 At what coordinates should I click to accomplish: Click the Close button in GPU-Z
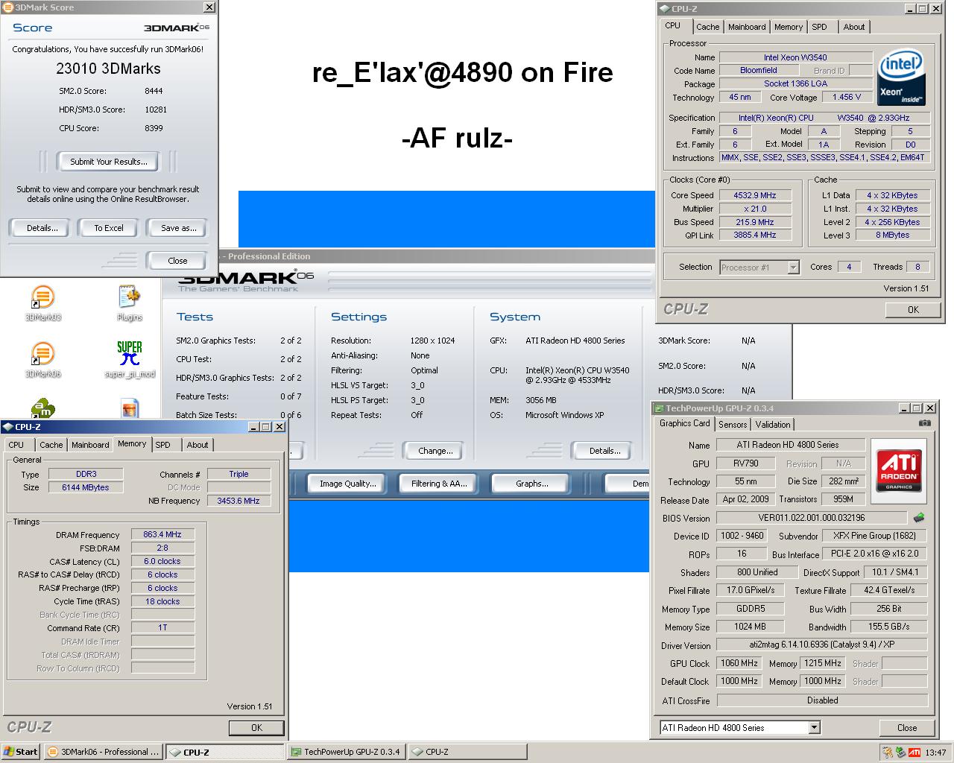906,728
